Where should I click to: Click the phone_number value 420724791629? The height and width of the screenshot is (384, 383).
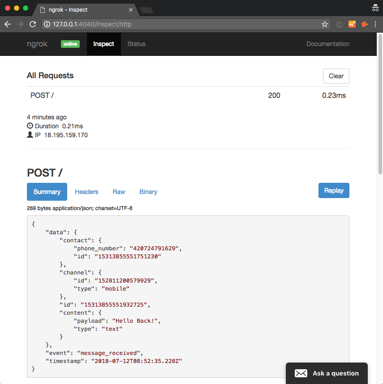pos(154,249)
